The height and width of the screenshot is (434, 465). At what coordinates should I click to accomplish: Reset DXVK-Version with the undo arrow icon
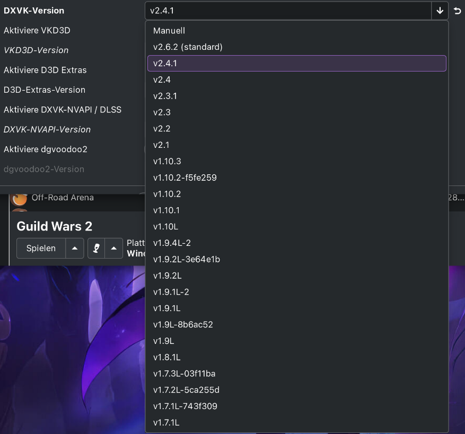tap(457, 11)
